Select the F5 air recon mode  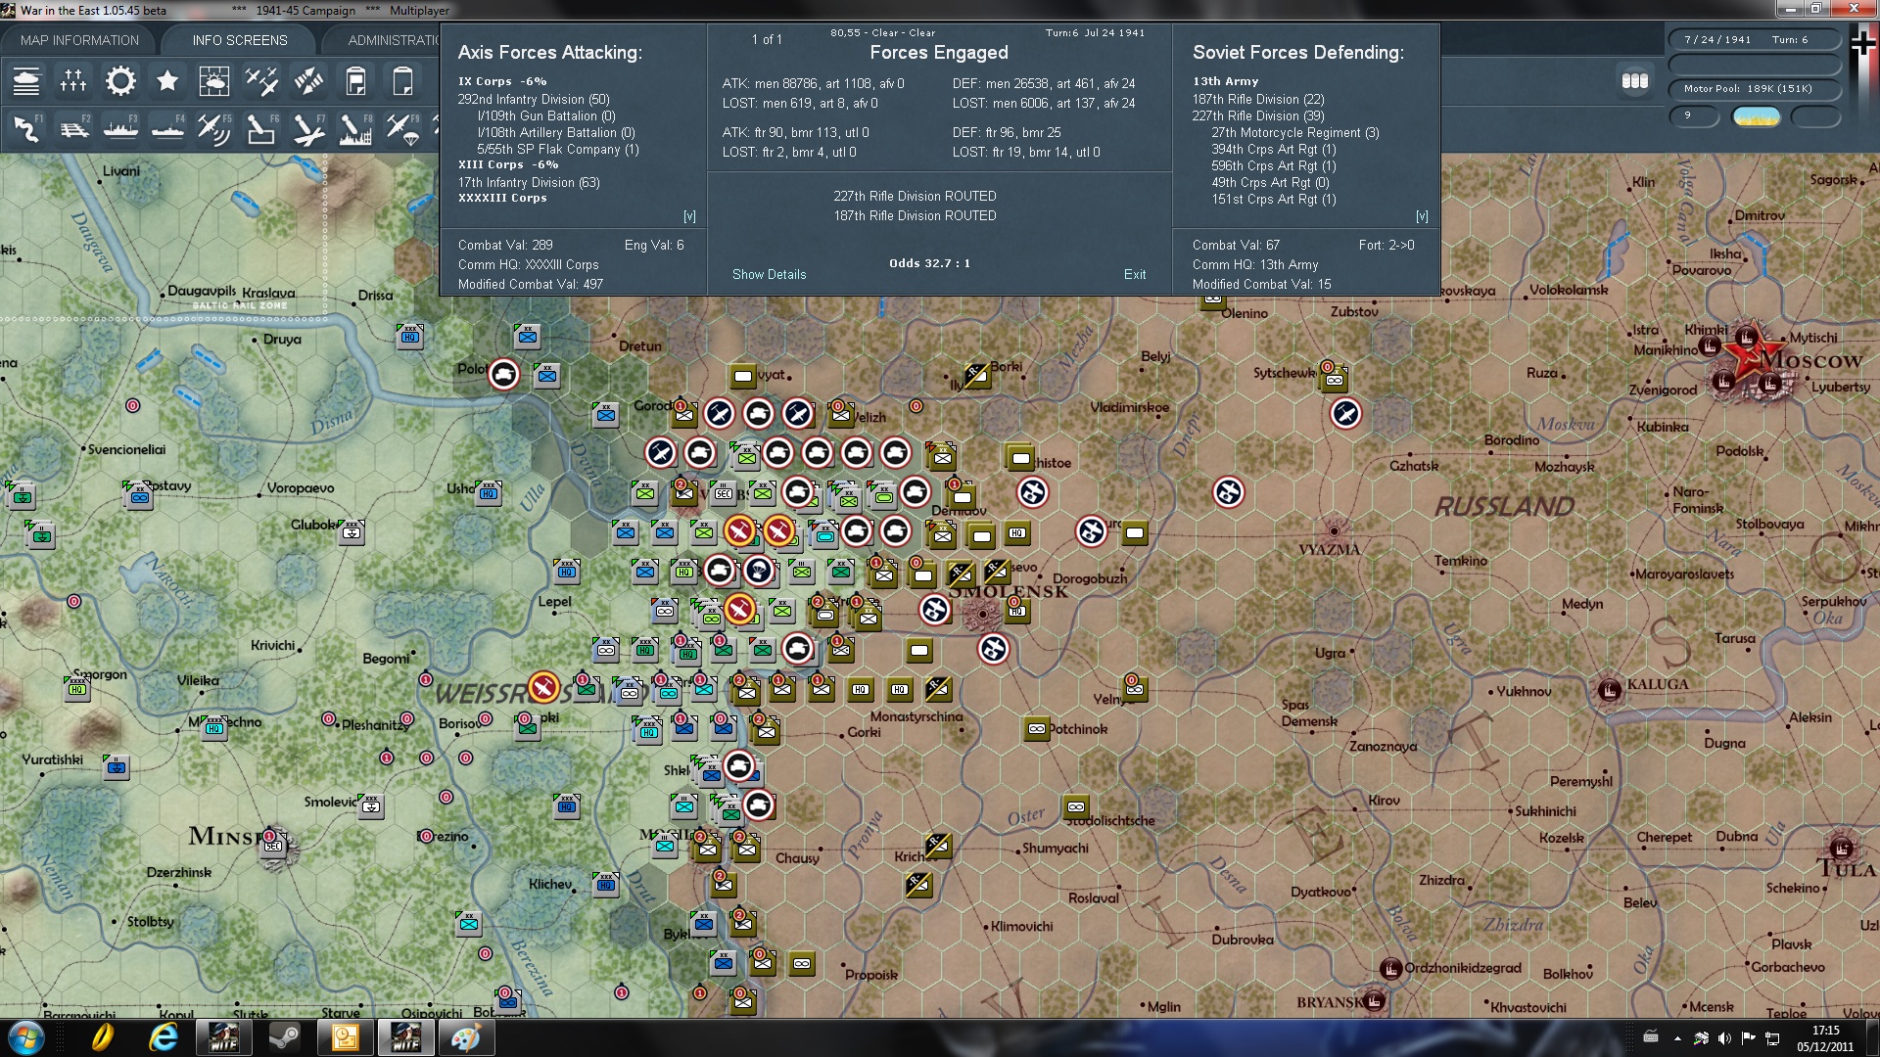(x=214, y=129)
